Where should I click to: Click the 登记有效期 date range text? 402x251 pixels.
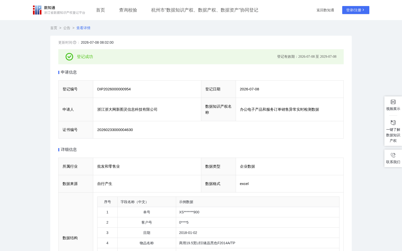[x=307, y=57]
